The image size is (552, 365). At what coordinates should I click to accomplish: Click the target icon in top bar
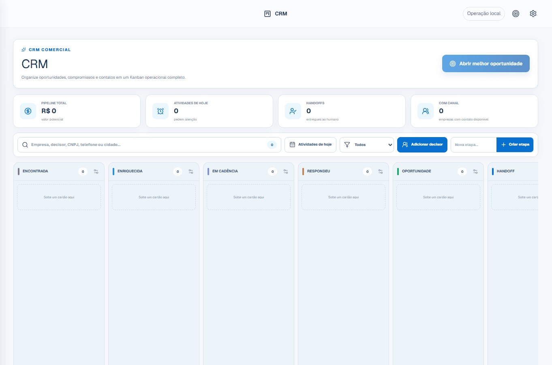coord(516,14)
